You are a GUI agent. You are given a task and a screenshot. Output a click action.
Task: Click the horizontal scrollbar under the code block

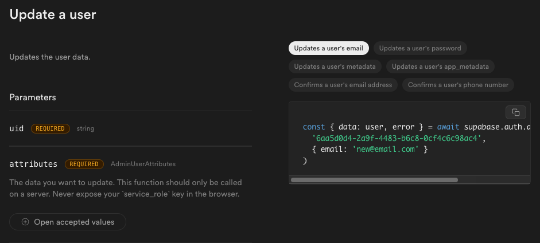pos(374,180)
